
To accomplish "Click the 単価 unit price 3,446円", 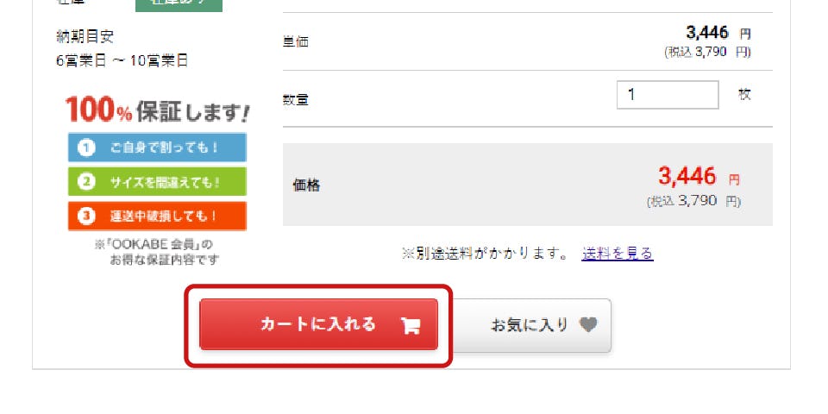I will point(718,34).
